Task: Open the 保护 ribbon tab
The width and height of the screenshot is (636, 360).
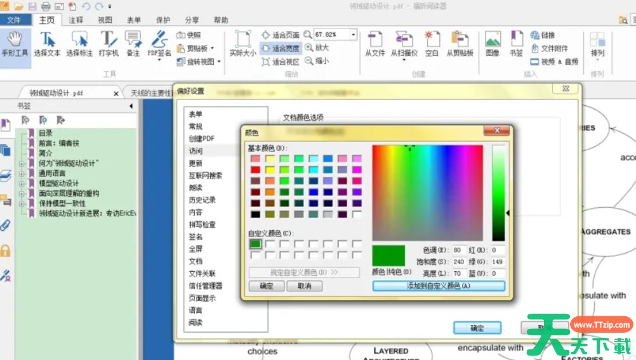Action: point(163,20)
